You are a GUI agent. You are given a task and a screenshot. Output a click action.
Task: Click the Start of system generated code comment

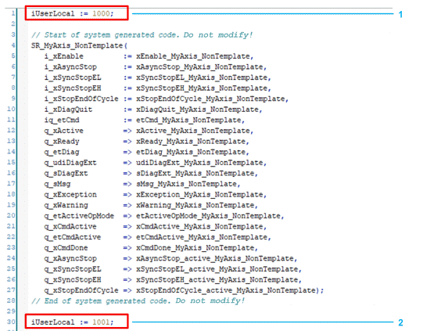142,35
